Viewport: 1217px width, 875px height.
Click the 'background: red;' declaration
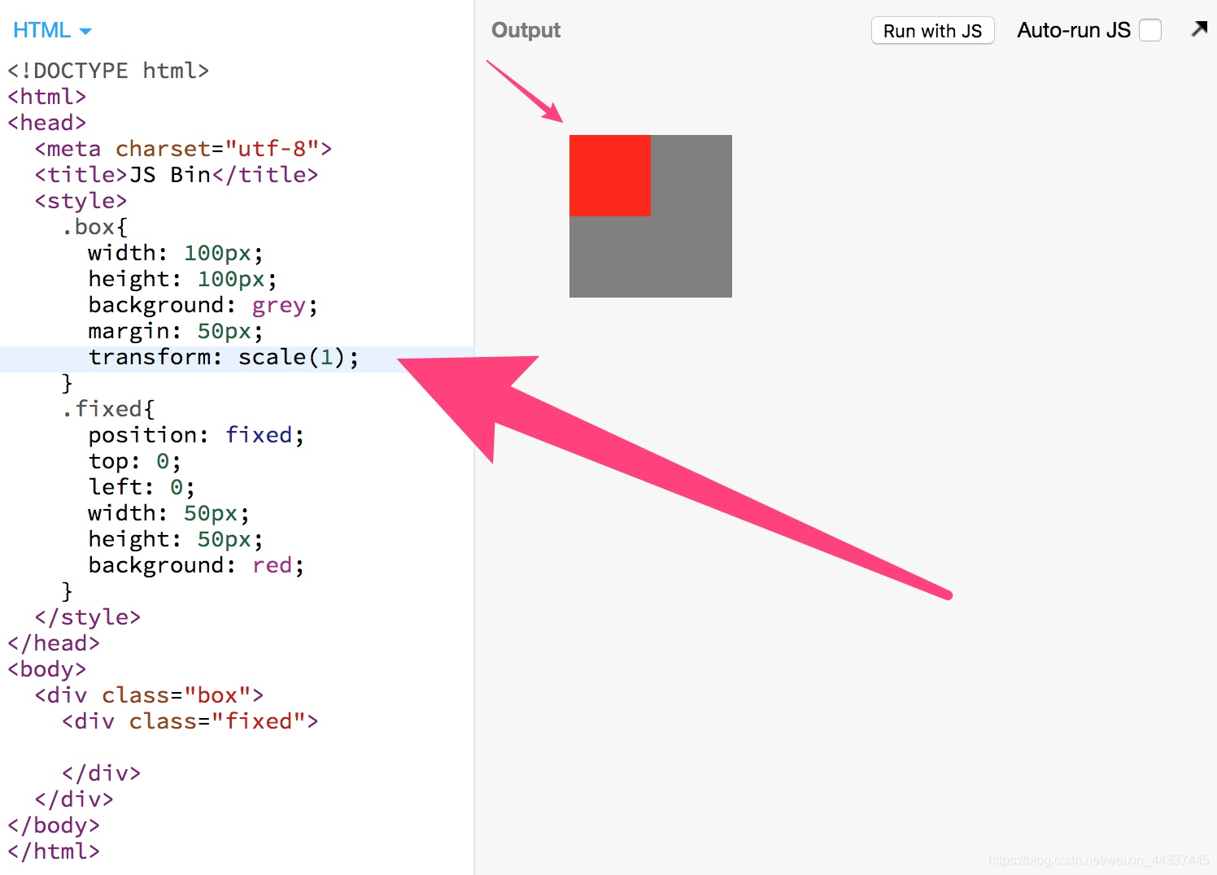196,565
